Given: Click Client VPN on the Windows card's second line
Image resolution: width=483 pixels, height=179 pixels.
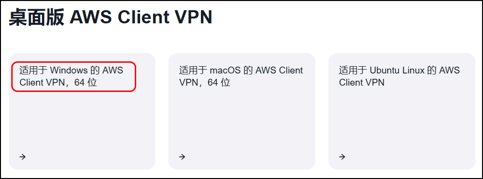Looking at the screenshot, I should [42, 83].
